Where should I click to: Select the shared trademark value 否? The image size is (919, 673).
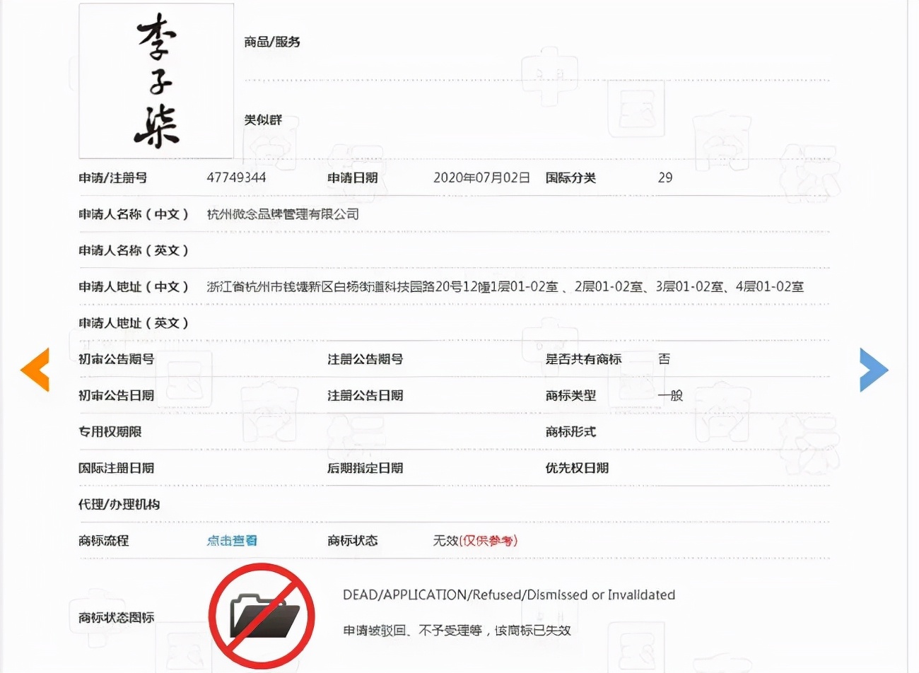click(x=664, y=359)
